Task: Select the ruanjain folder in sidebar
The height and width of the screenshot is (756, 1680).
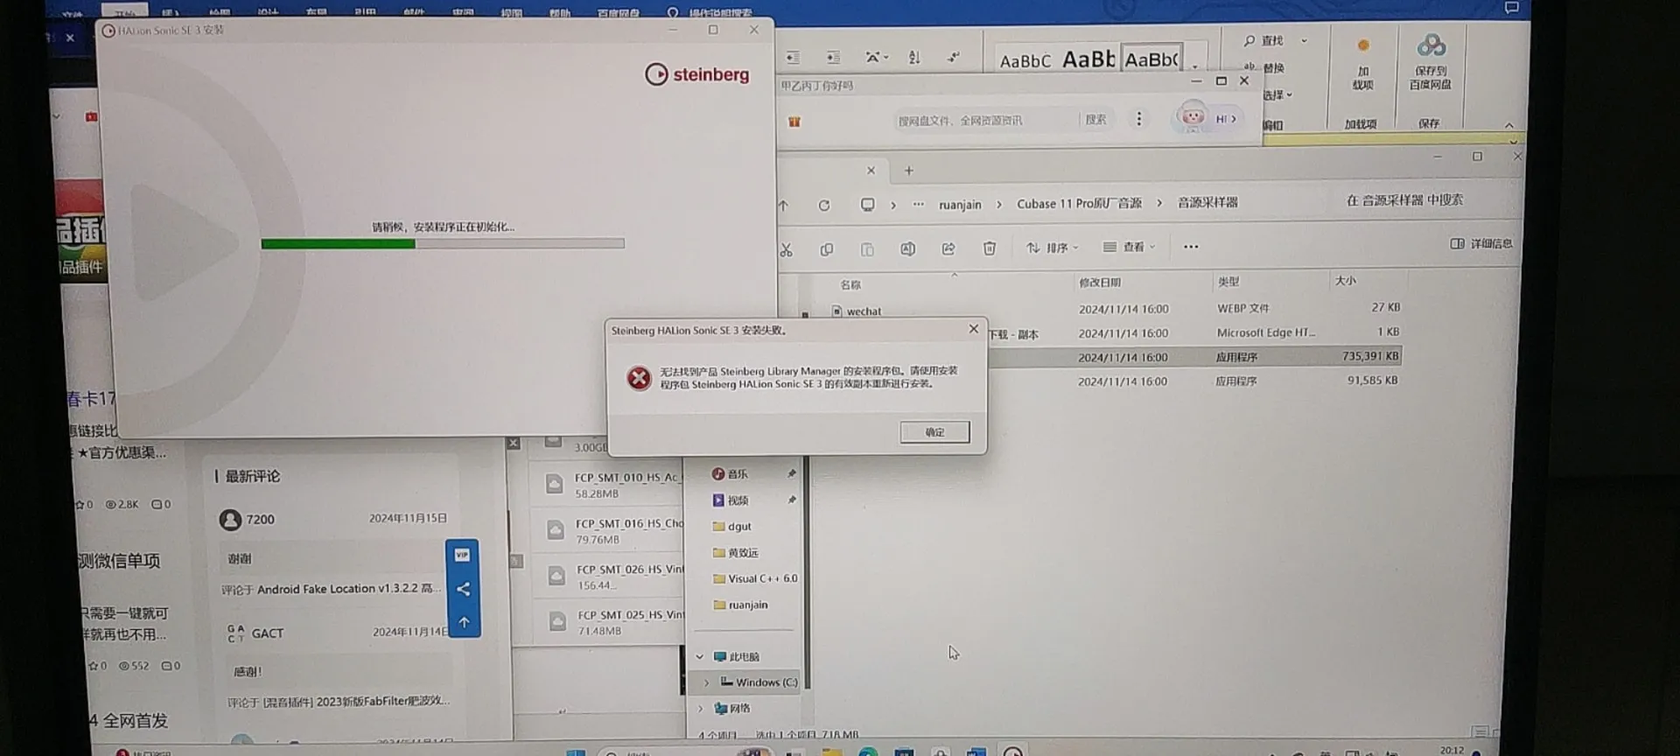Action: coord(747,605)
